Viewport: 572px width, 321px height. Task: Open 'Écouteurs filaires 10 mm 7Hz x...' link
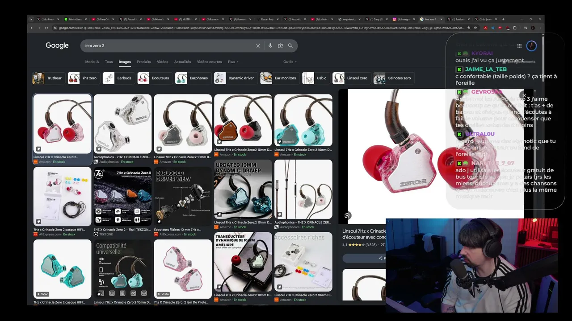(177, 230)
